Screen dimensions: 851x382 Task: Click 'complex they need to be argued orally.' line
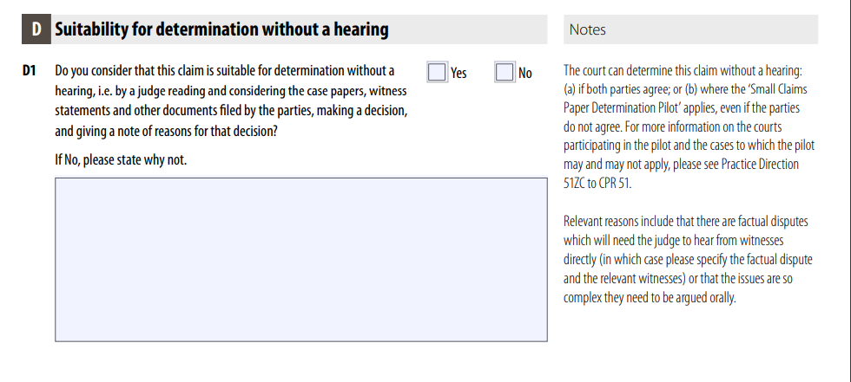[650, 298]
